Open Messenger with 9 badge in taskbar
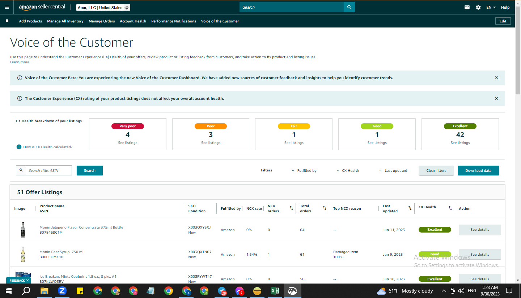 [x=240, y=291]
